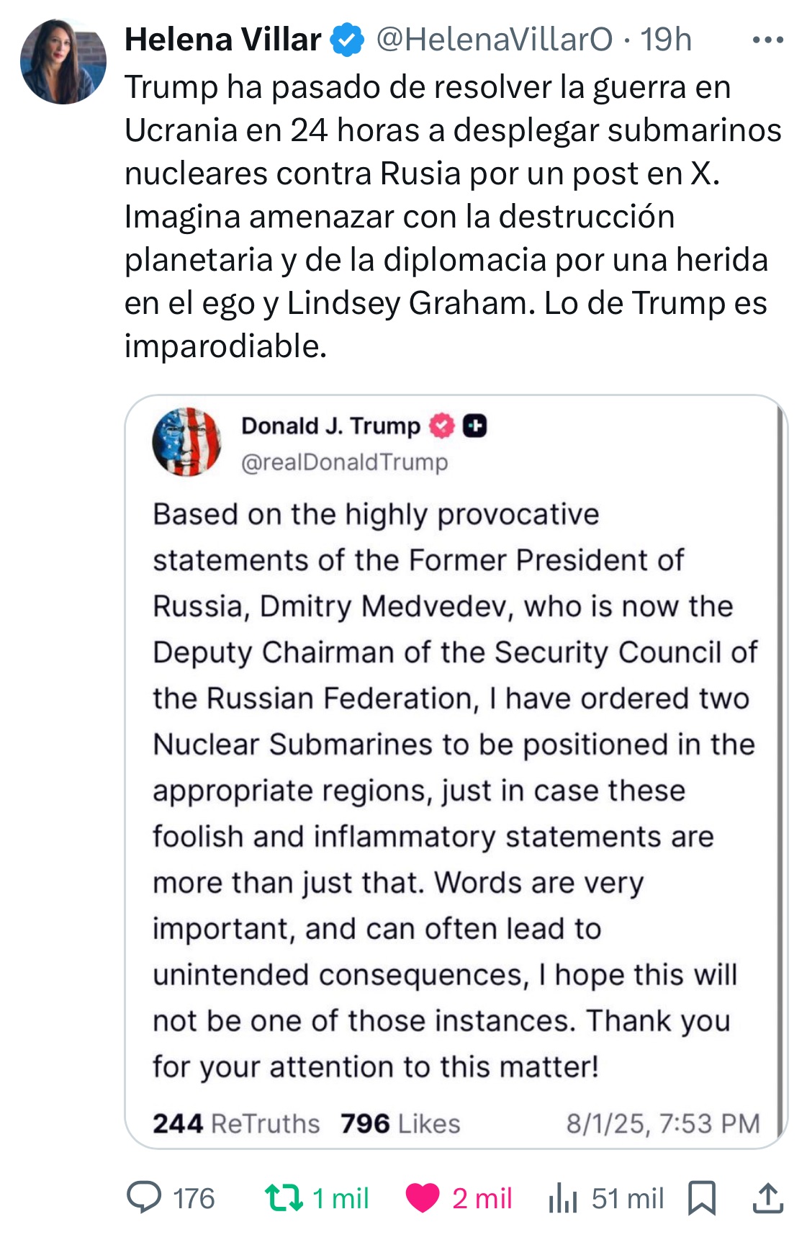Viewport: 807px width, 1245px height.
Task: Open the @HelenaVillarO handle link
Action: tap(495, 40)
